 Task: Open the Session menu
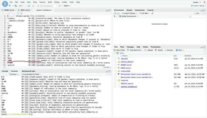click(42, 2)
